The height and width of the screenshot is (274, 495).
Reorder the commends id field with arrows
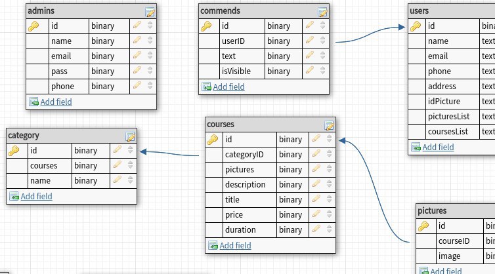pos(322,25)
